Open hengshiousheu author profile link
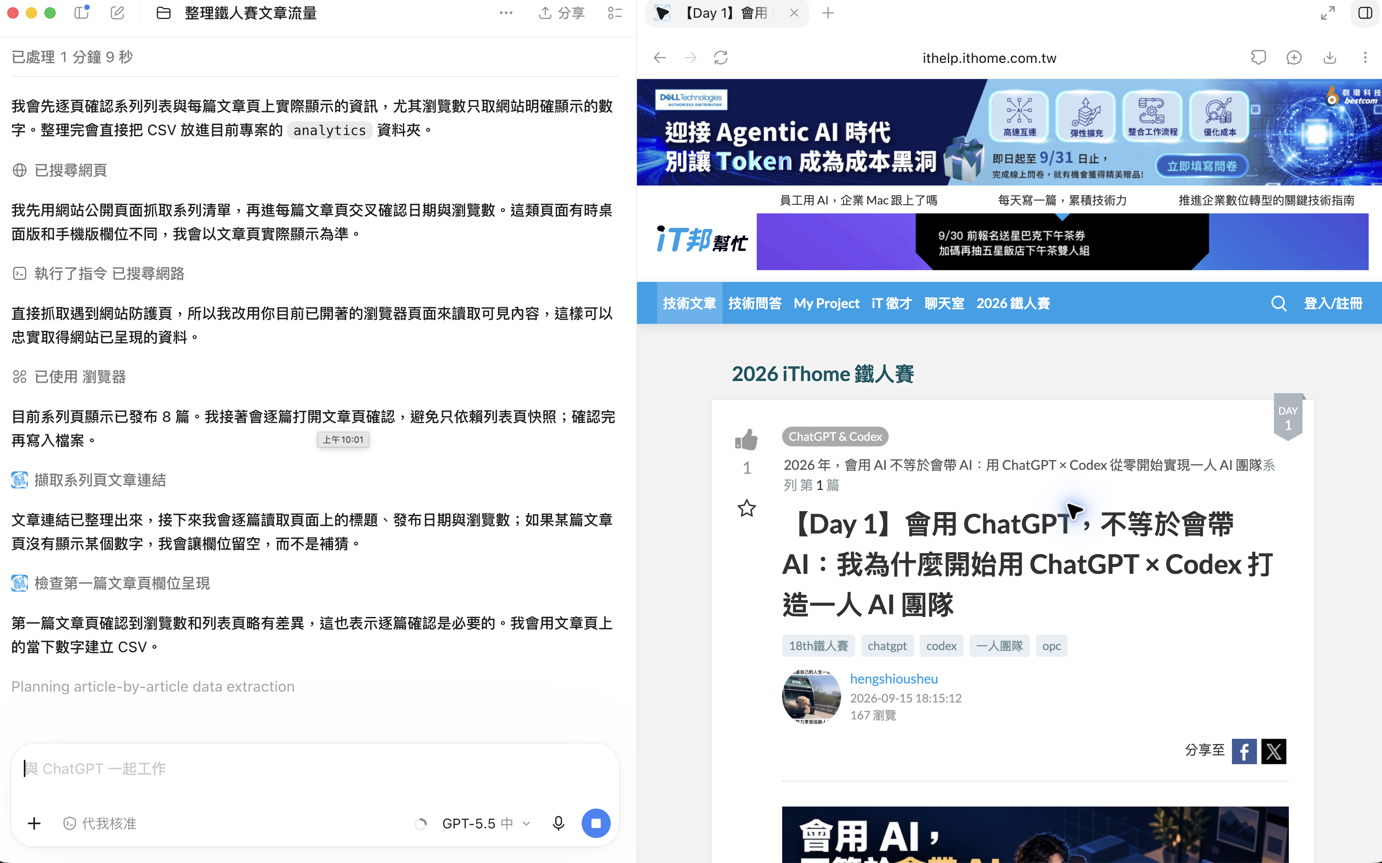This screenshot has height=863, width=1382. [894, 679]
